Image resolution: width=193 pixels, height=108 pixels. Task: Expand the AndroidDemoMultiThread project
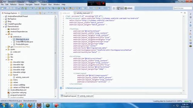[x=3, y=16]
